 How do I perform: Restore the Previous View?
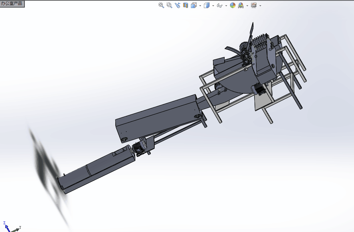click(x=178, y=5)
